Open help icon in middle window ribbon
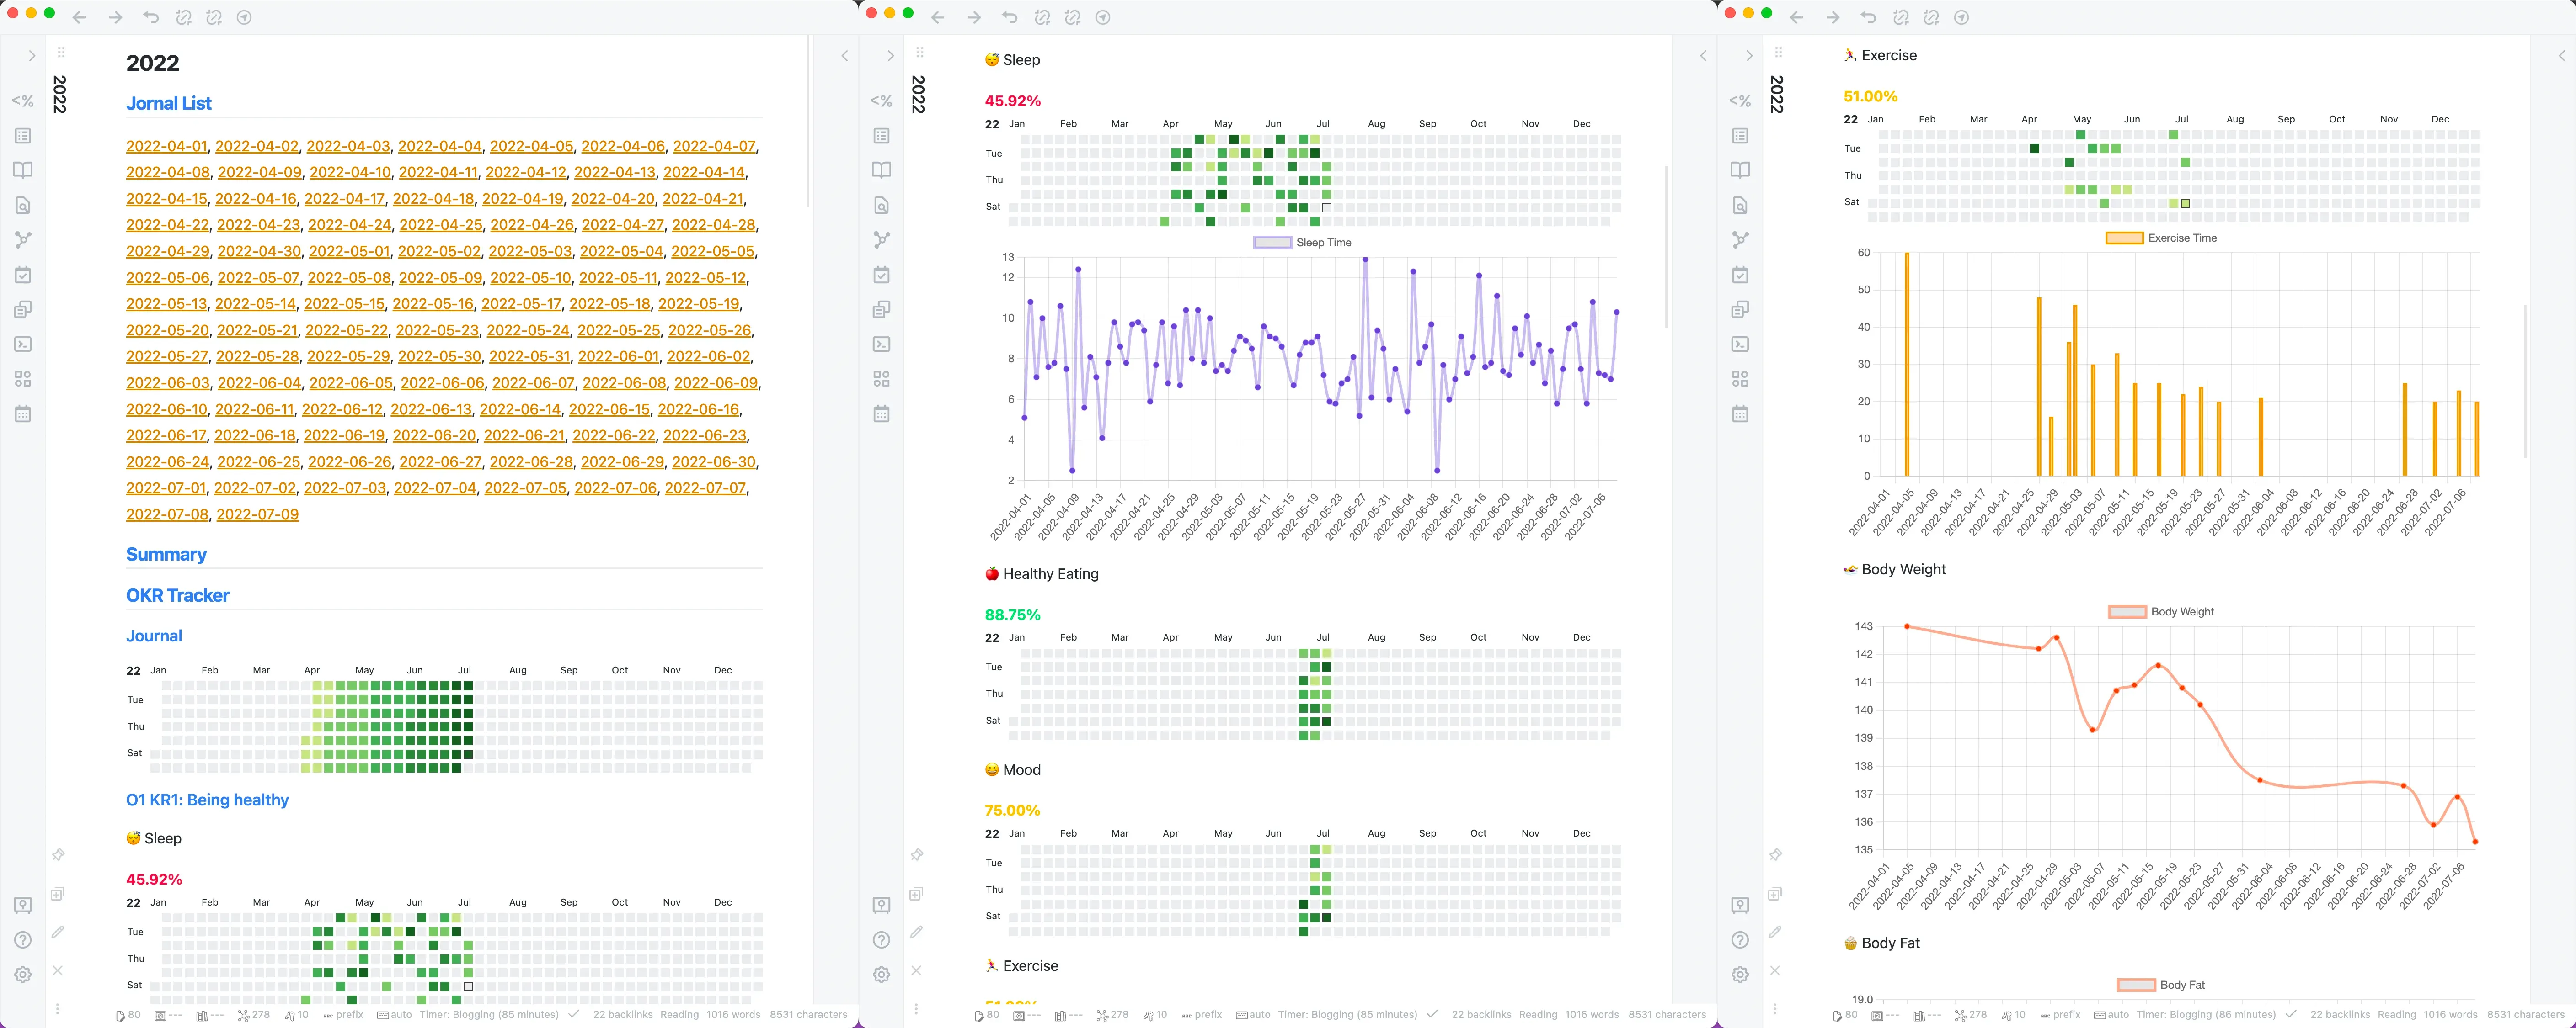Screen dimensions: 2576x1028 pyautogui.click(x=881, y=940)
